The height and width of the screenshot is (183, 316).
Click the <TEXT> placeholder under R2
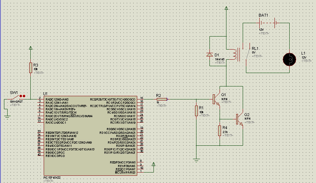(162, 106)
